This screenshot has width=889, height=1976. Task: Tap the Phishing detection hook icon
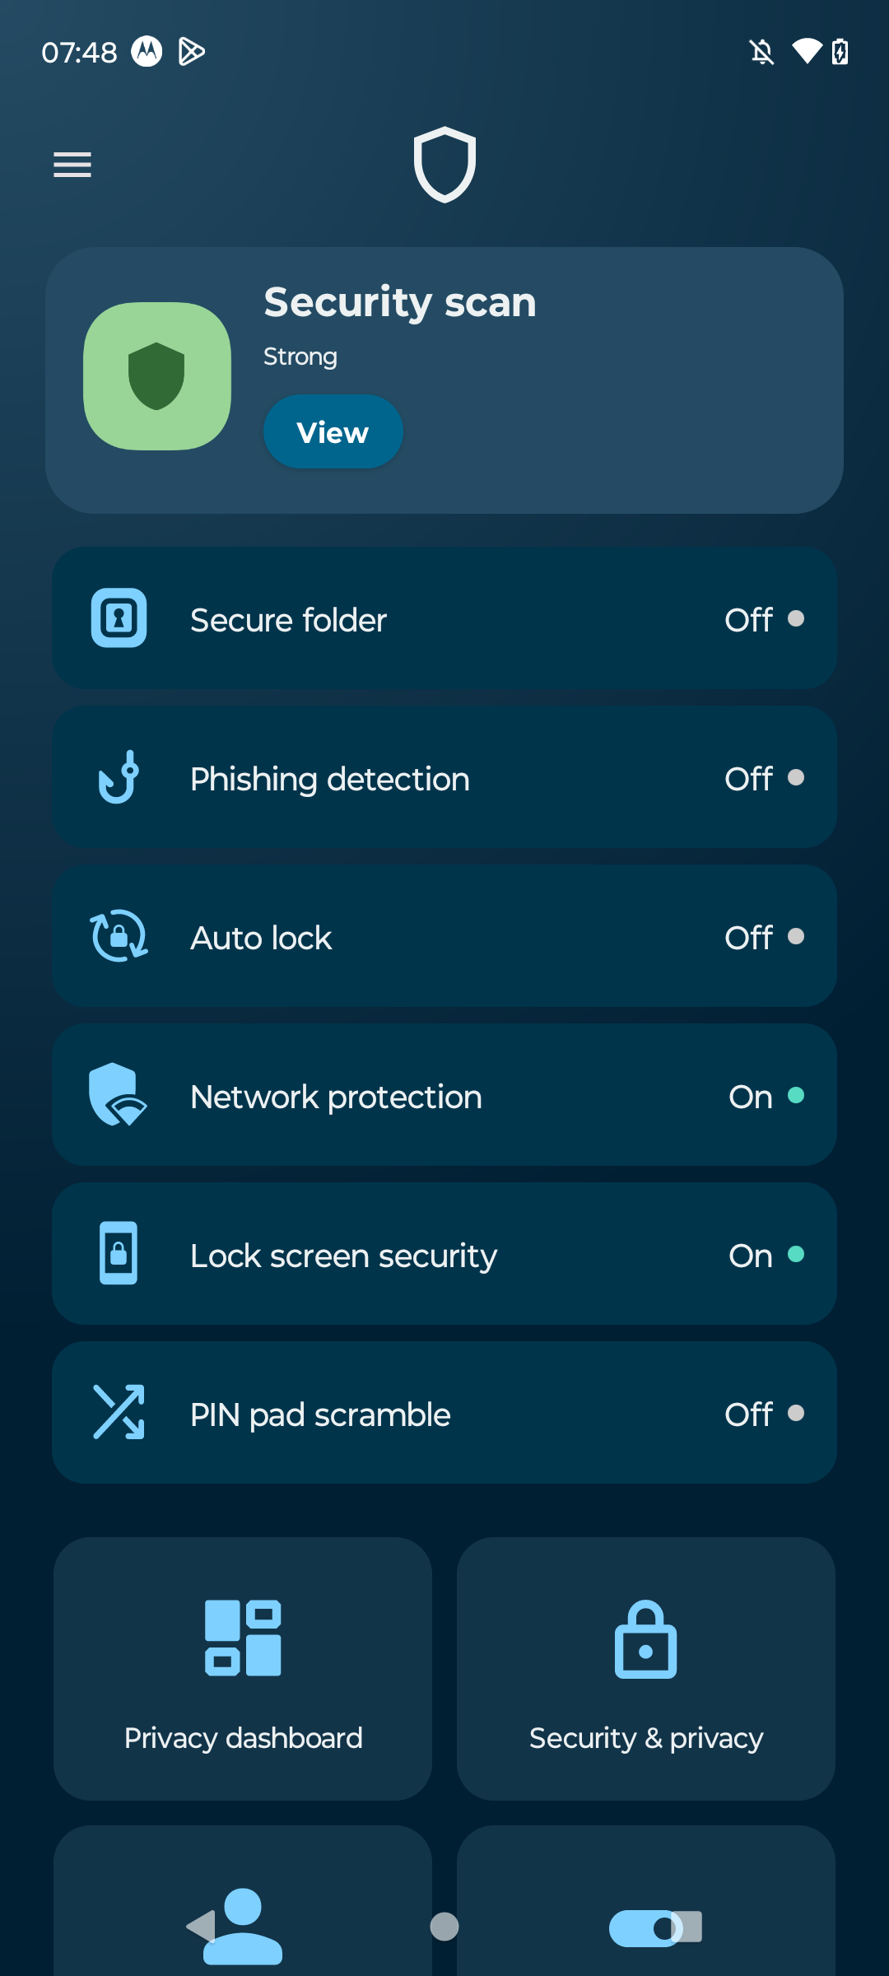119,776
